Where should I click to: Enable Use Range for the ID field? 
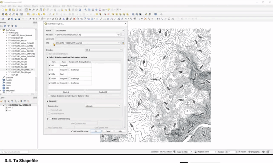pyautogui.click(x=70, y=70)
